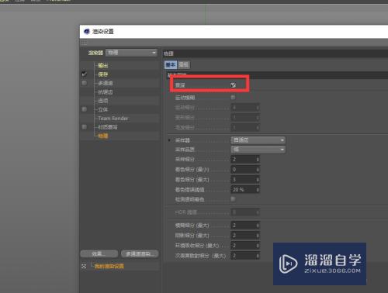The height and width of the screenshot is (293, 388).
Task: Enable the 立体 checkbox in the left list
Action: 84,109
